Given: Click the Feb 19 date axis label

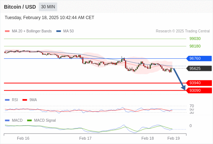Looking at the screenshot, I should pyautogui.click(x=174, y=138).
